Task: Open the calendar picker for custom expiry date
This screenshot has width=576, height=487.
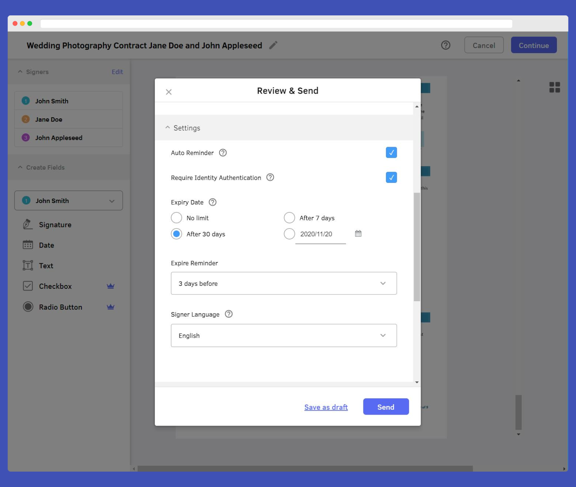Action: click(358, 233)
